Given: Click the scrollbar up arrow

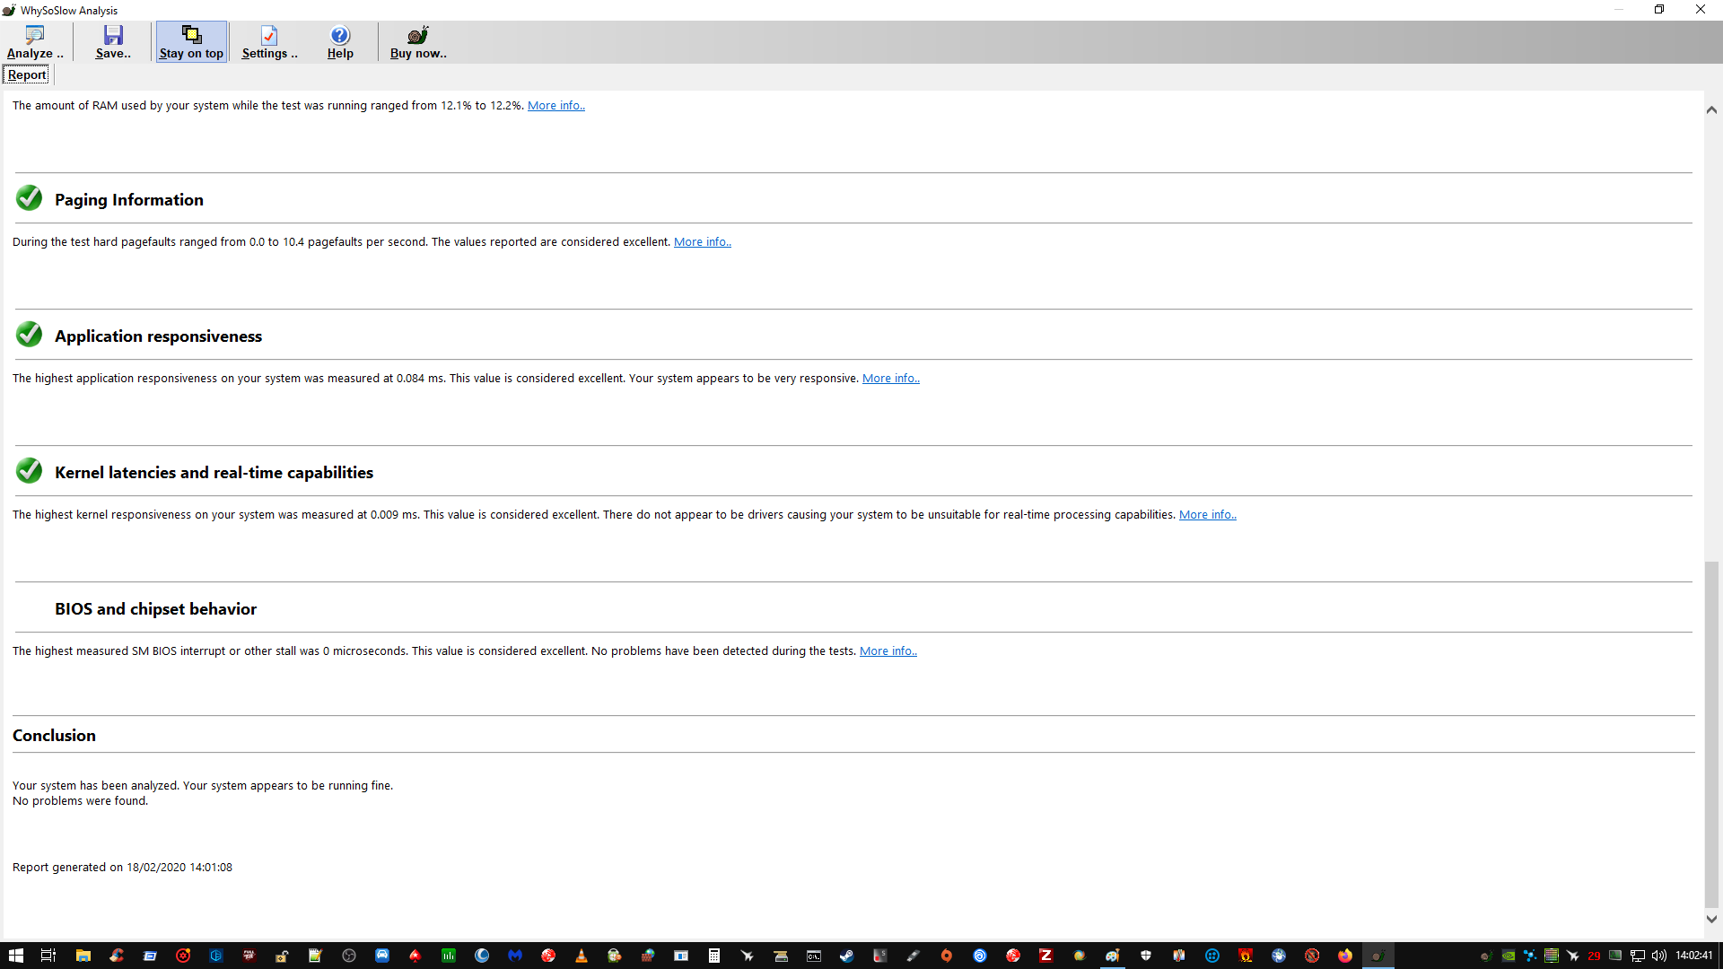Looking at the screenshot, I should click(1711, 109).
